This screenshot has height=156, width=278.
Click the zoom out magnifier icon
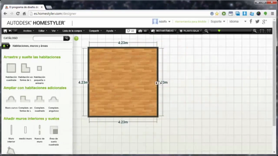[206, 31]
